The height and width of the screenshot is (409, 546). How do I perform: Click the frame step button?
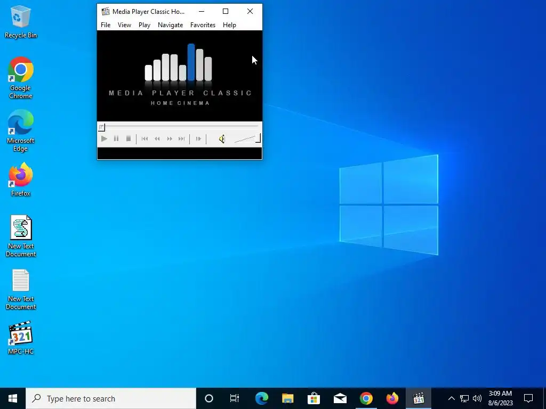198,139
